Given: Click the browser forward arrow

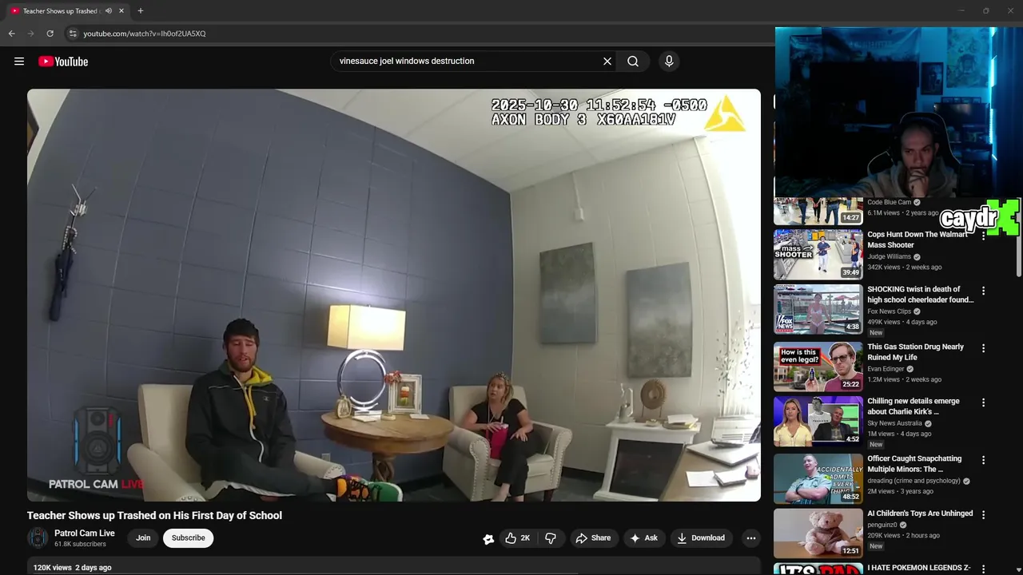Looking at the screenshot, I should click(x=30, y=34).
